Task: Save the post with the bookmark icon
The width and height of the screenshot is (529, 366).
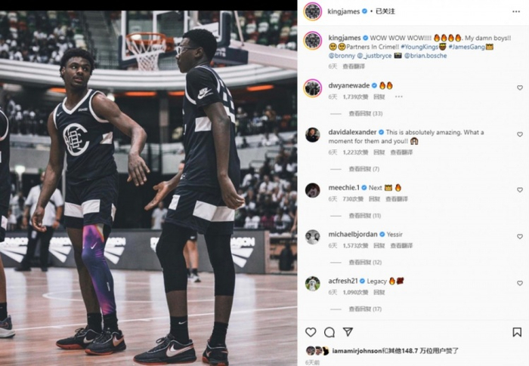Action: click(x=517, y=332)
